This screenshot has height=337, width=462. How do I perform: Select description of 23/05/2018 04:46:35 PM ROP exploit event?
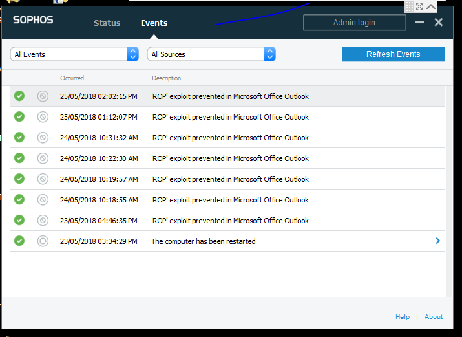[x=230, y=221]
